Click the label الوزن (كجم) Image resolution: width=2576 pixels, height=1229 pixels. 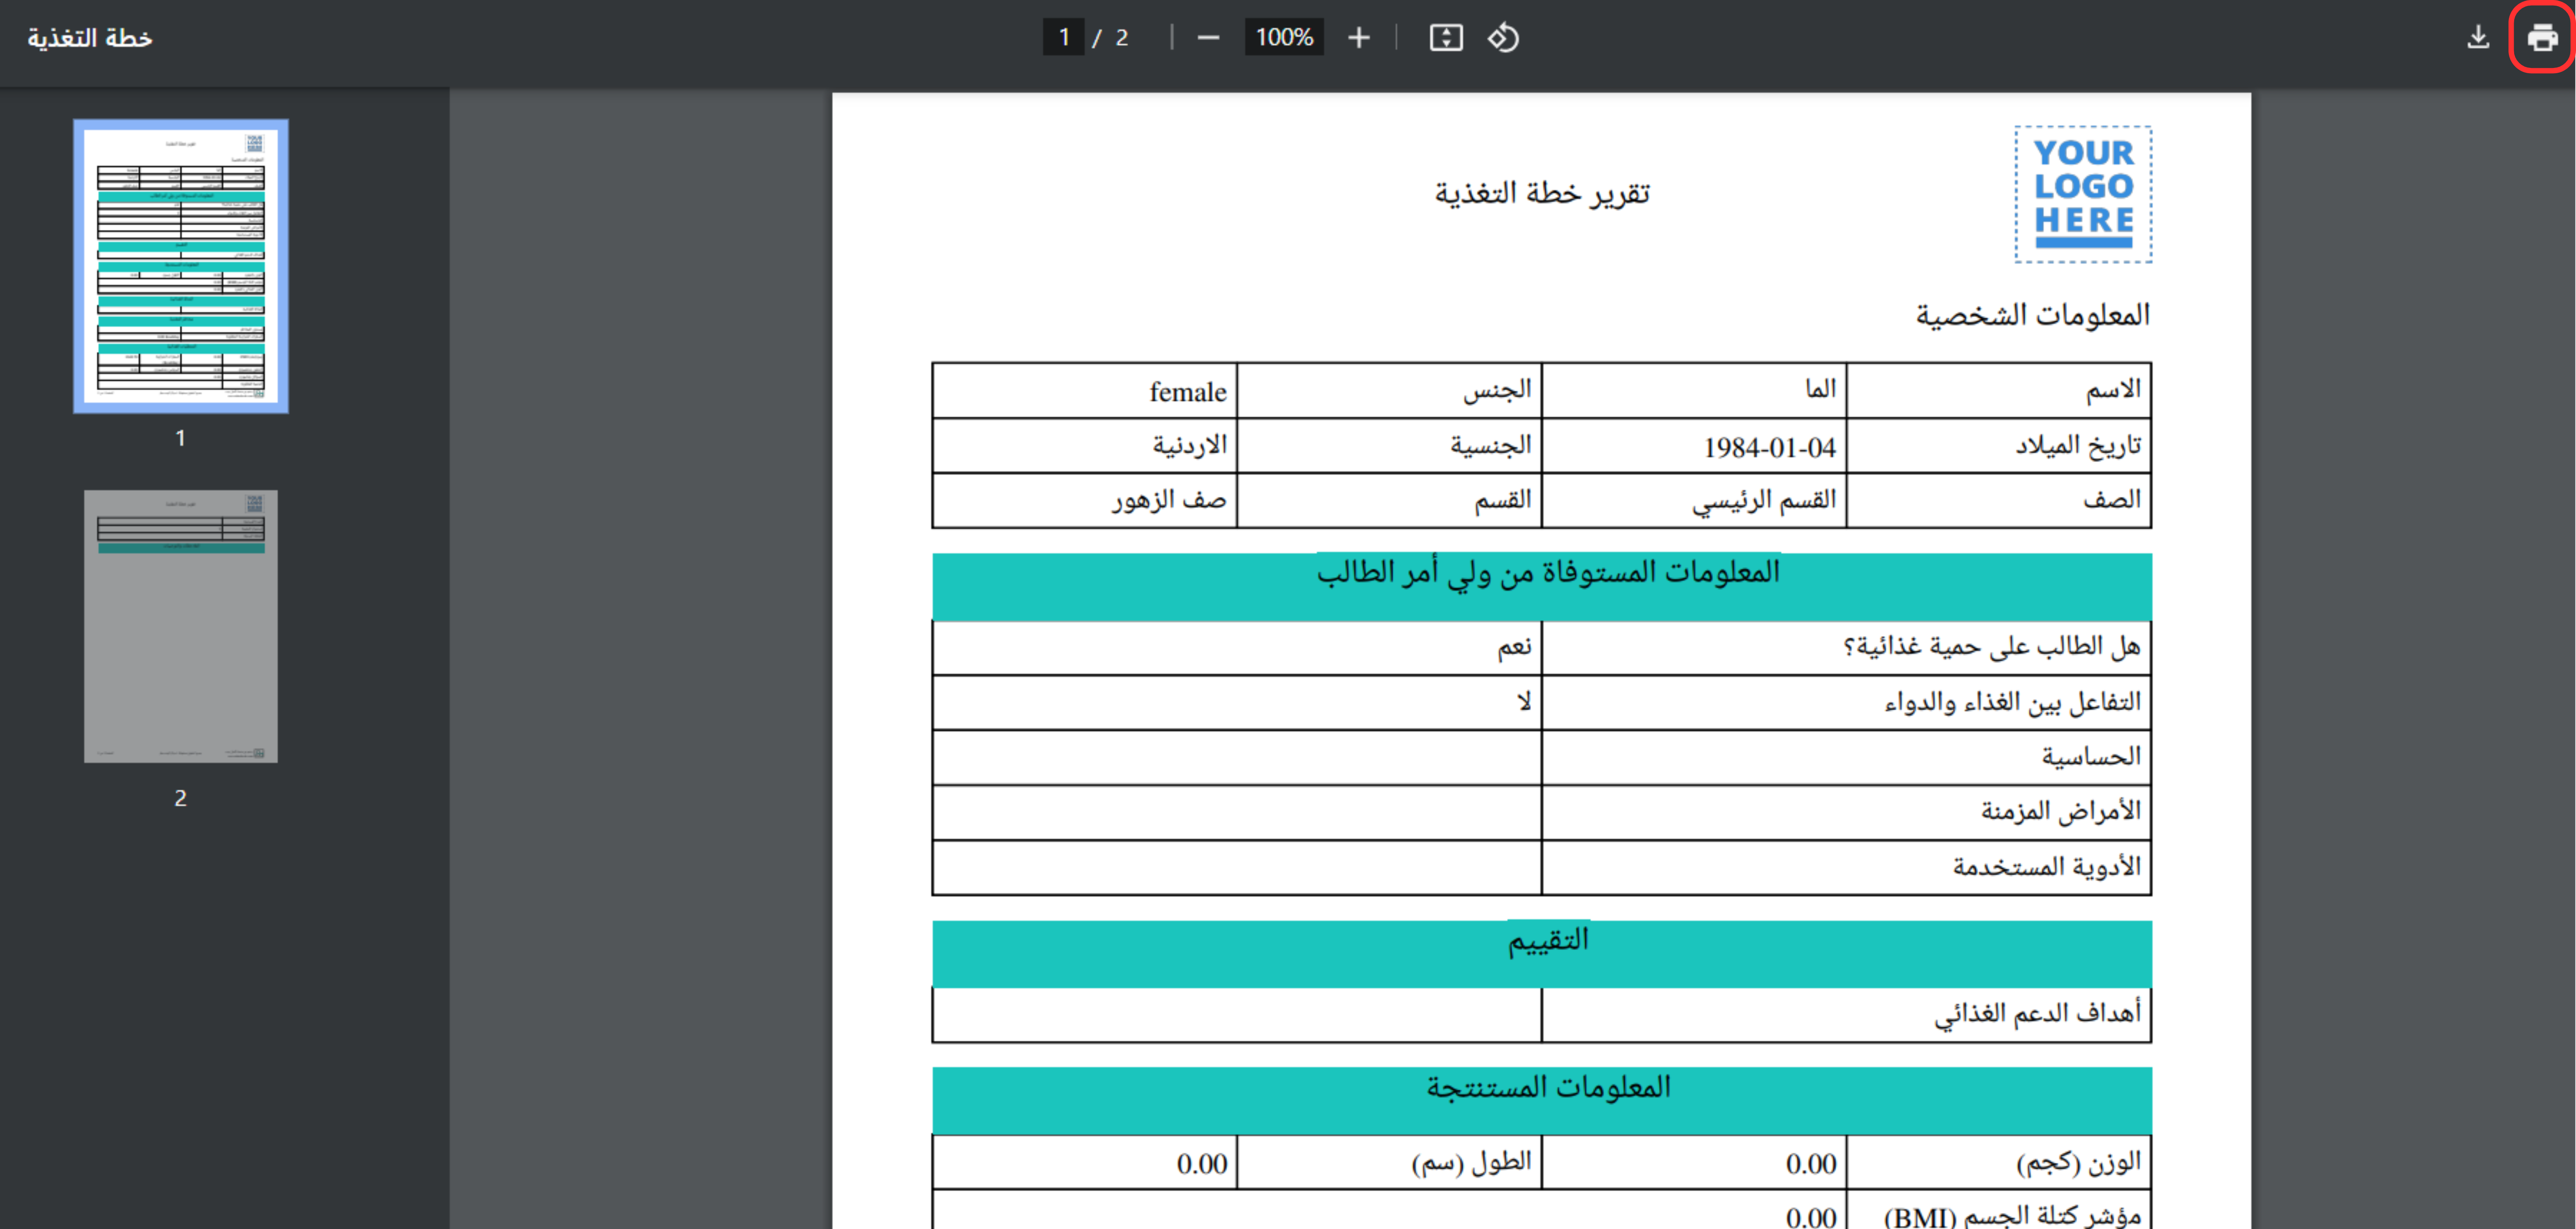[2079, 1162]
